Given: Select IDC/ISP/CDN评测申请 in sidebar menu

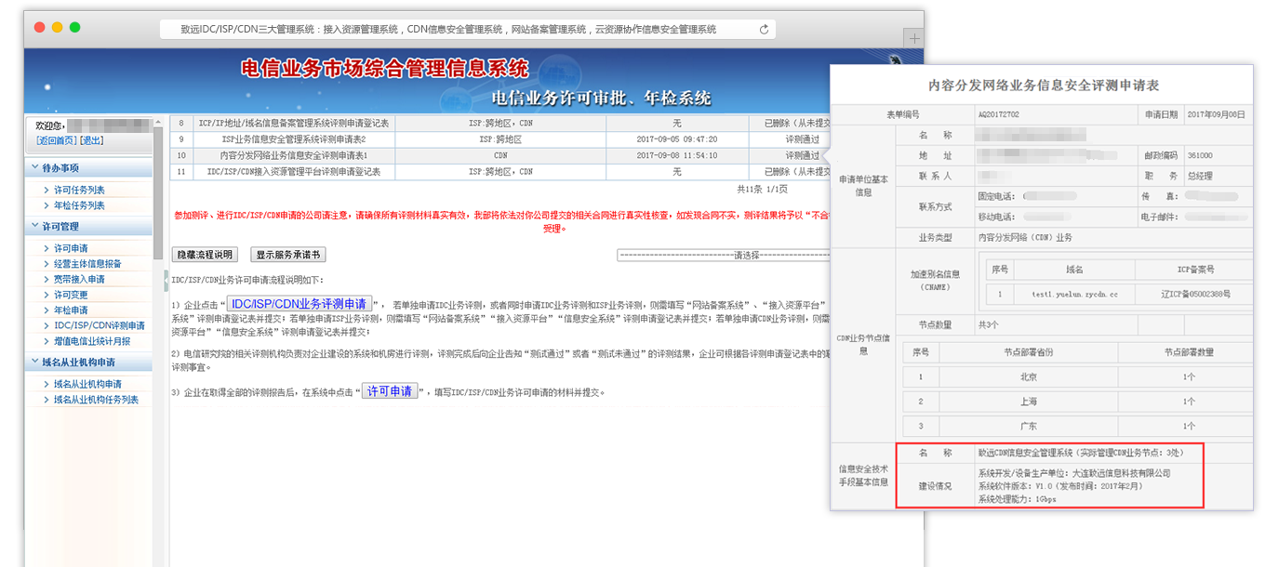Looking at the screenshot, I should coord(99,325).
